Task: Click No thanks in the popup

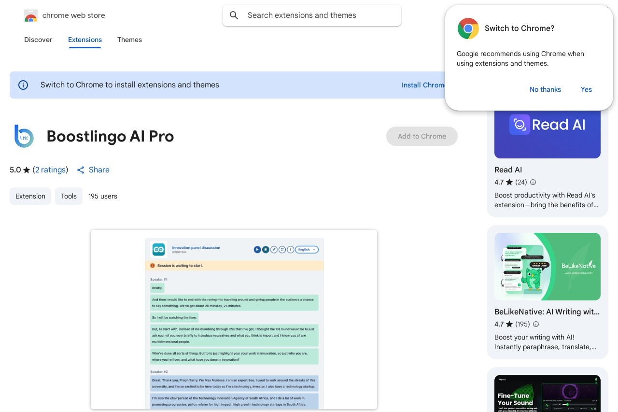Action: pos(545,89)
